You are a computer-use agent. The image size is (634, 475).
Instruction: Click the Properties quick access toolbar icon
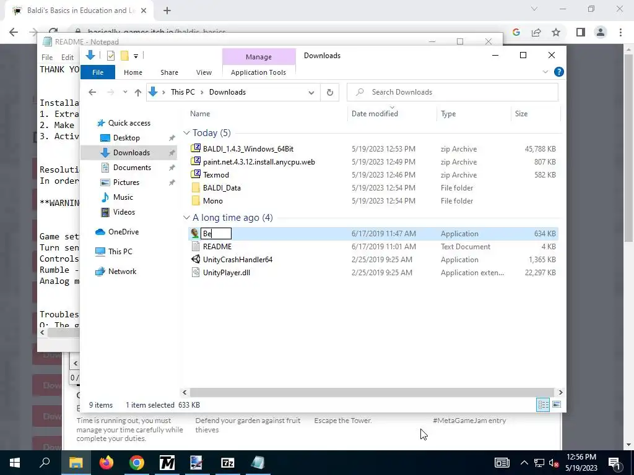coord(110,56)
